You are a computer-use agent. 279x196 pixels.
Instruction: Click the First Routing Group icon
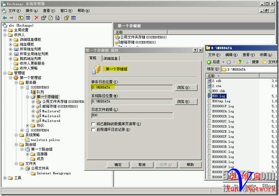[27, 149]
